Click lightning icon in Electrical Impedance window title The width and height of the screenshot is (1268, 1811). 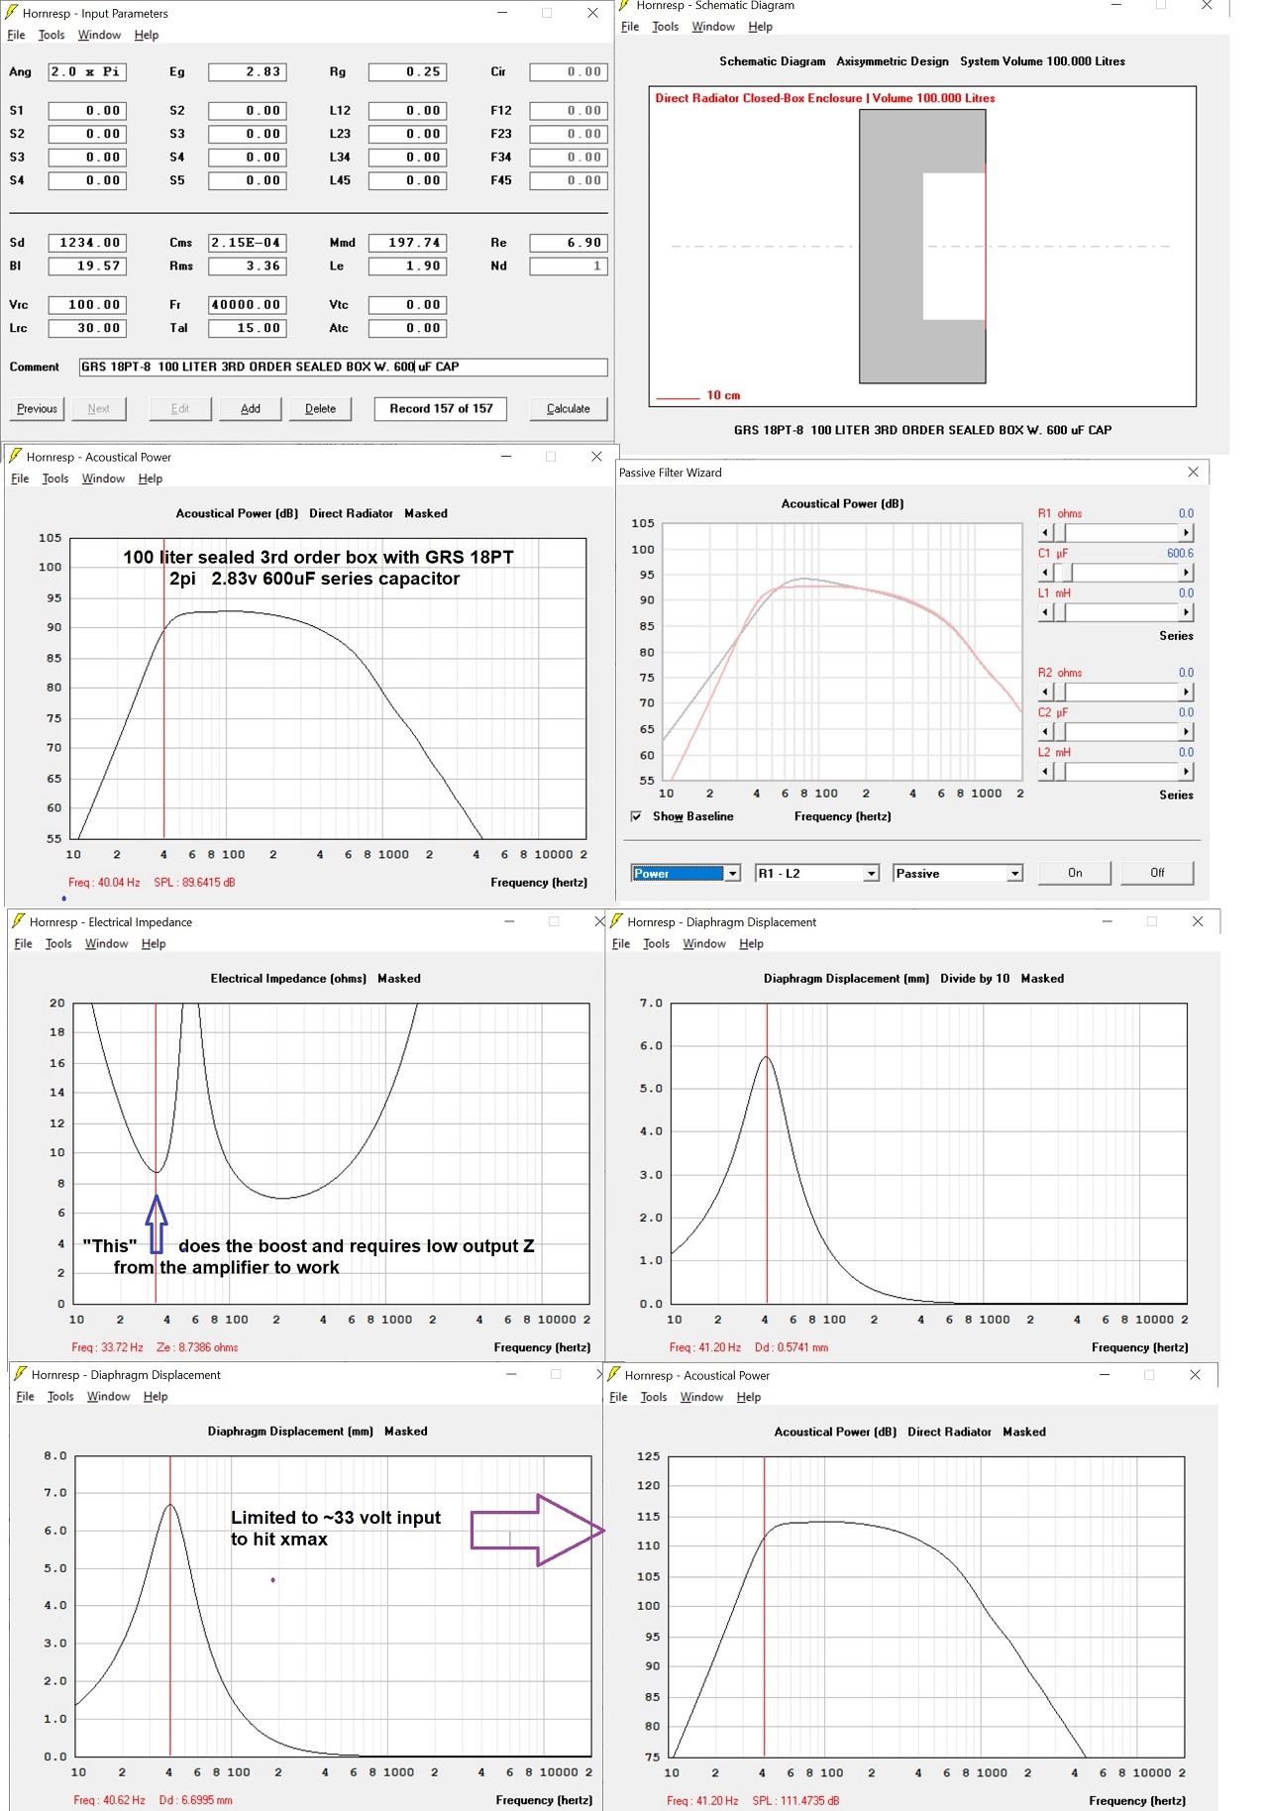coord(18,920)
